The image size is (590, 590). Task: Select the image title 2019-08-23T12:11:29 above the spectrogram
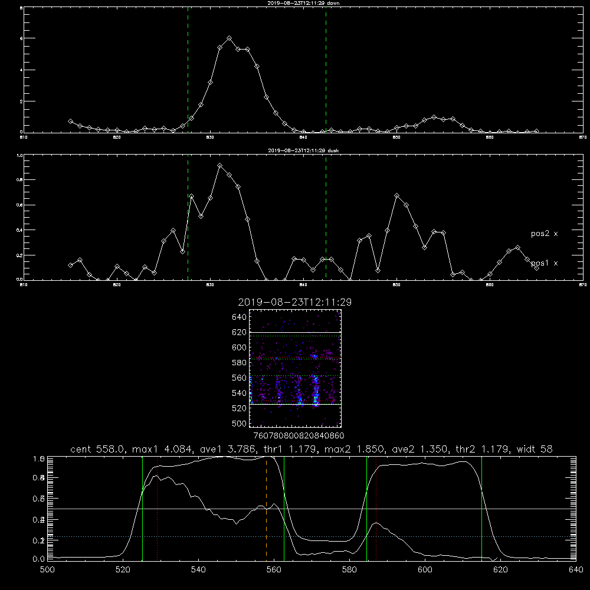pyautogui.click(x=294, y=302)
